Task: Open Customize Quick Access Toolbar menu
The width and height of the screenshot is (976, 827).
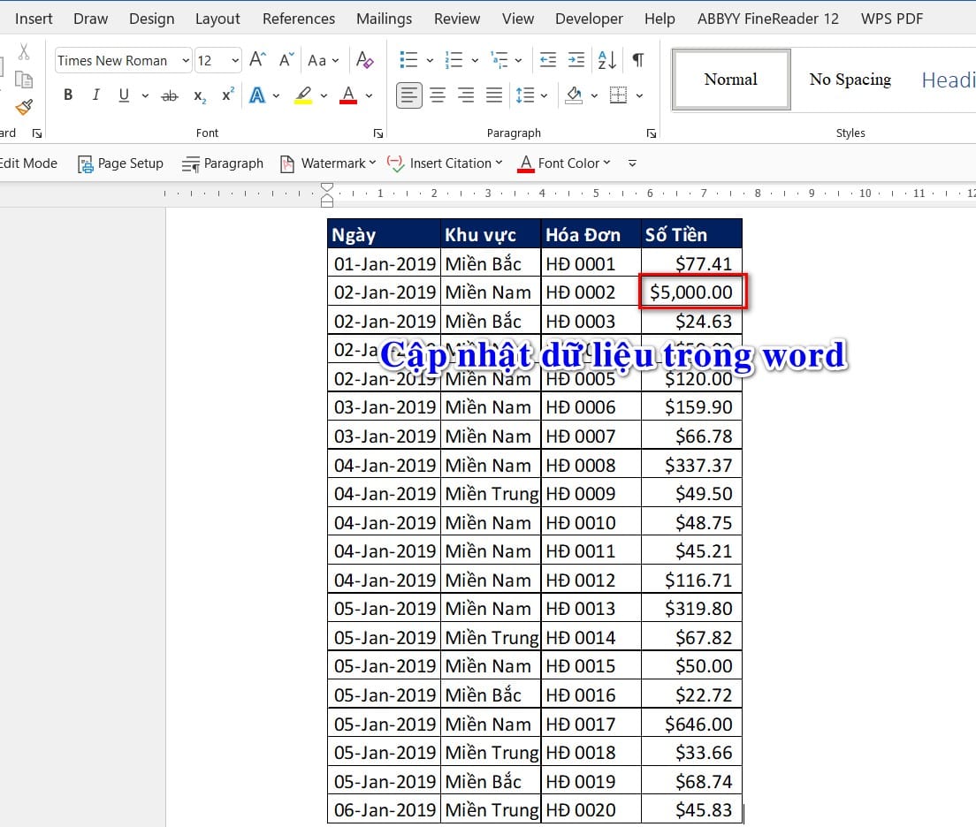Action: click(x=632, y=163)
